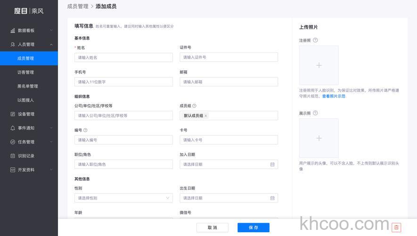
Task: Upload a photo in 注册照 box
Action: coord(319,65)
